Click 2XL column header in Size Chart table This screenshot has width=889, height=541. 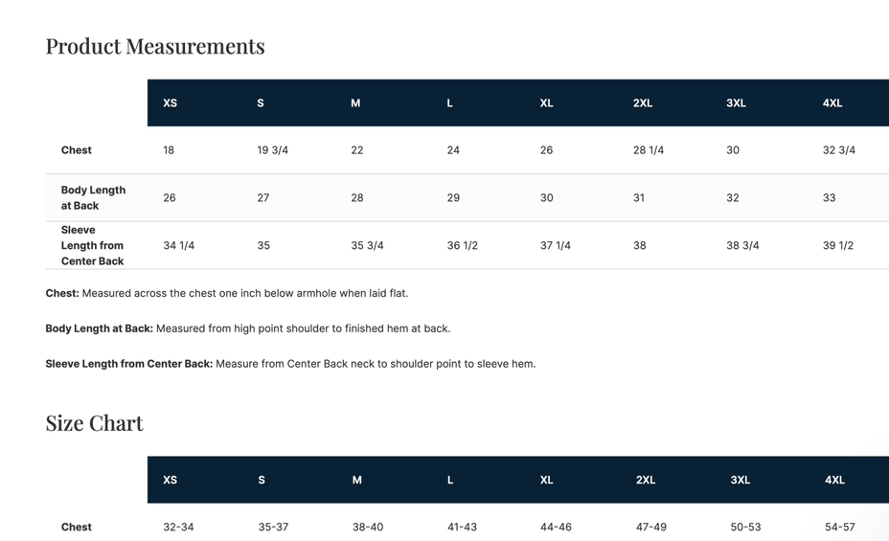coord(646,480)
